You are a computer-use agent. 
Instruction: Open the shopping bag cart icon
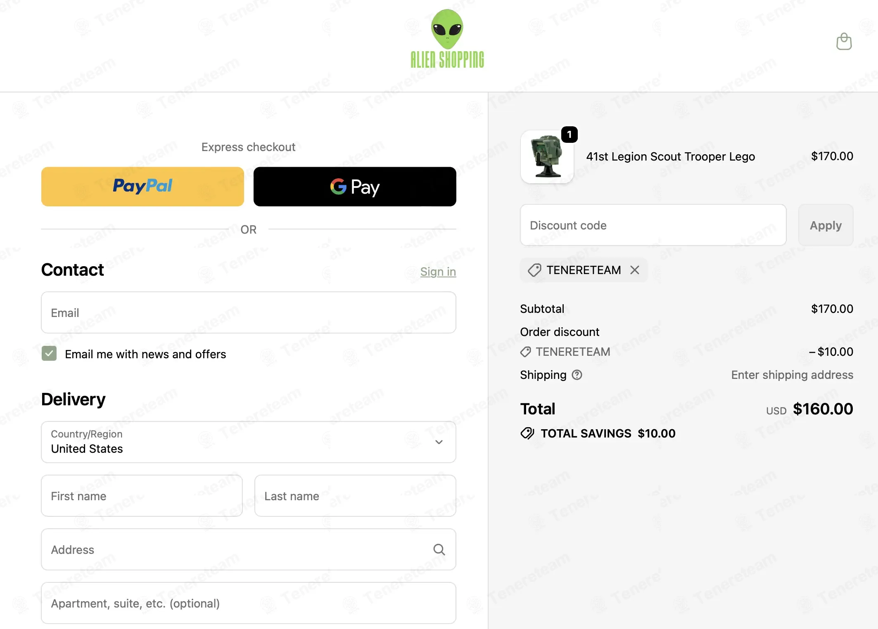click(x=844, y=41)
